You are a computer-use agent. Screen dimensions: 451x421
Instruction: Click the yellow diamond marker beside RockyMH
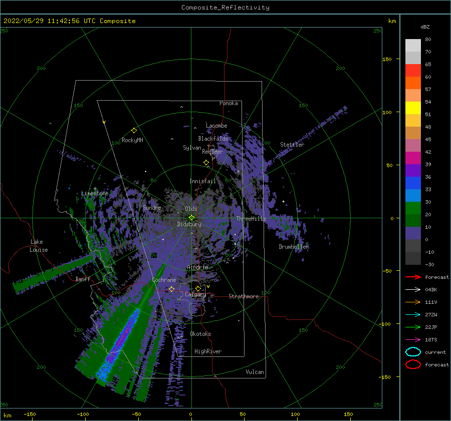point(134,131)
